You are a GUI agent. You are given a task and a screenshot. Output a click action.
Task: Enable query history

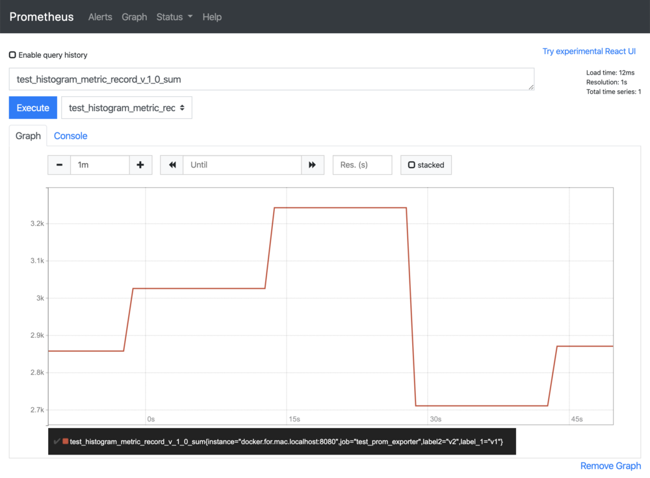pos(12,55)
